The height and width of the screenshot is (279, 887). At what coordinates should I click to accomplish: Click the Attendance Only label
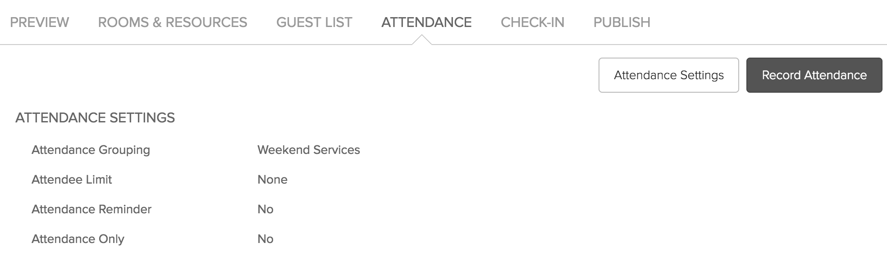click(x=78, y=239)
